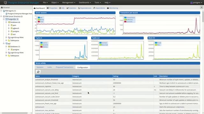Collapse the PostgreSQL 10 server node
The image size is (204, 114).
[x=4, y=19]
